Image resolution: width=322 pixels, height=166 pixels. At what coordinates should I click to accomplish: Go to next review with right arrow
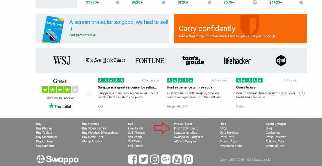[302, 93]
